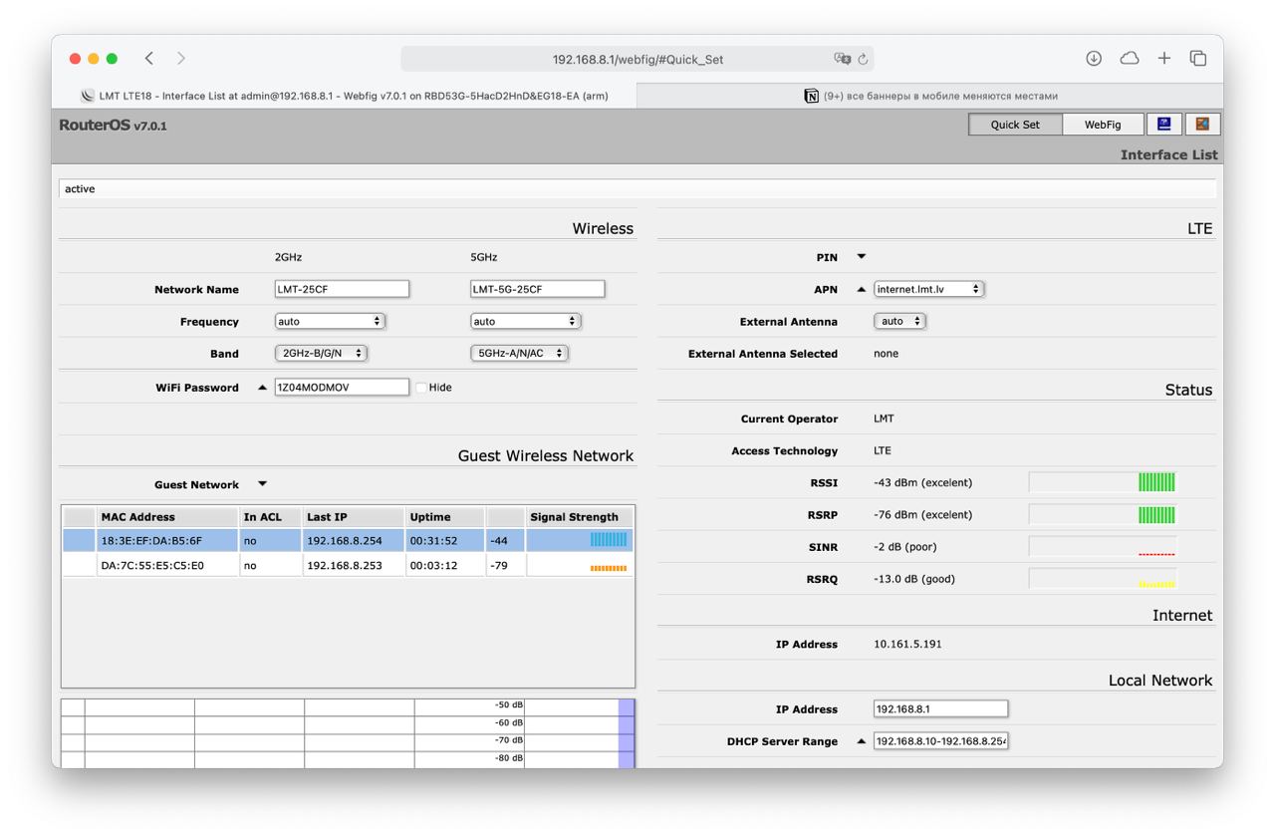Click the active mode selector field
Viewport: 1275px width, 836px height.
[x=637, y=188]
